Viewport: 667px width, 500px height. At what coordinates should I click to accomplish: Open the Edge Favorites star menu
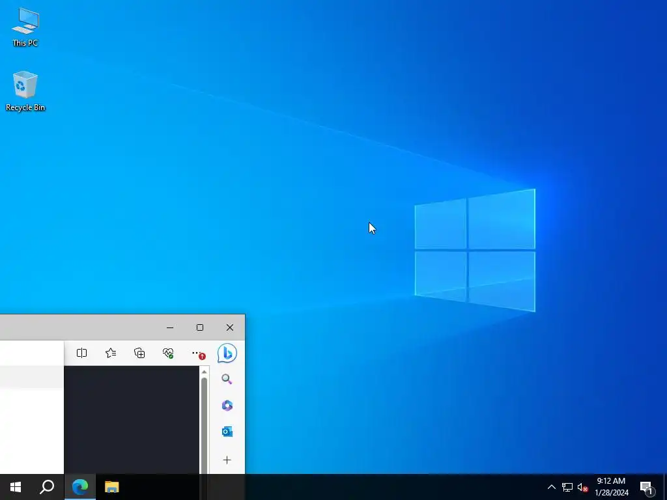(111, 353)
